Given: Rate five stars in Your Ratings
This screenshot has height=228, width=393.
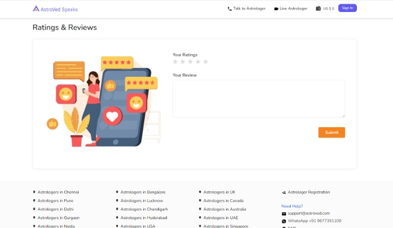Looking at the screenshot, I should tap(206, 62).
